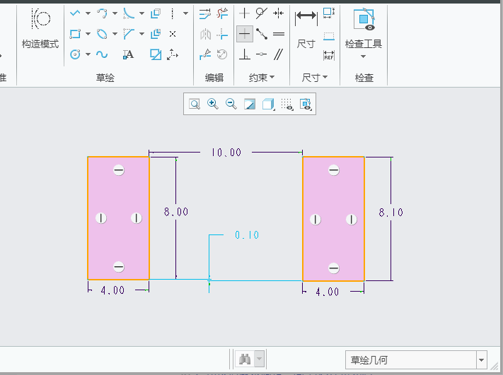
Task: Click the Reference dimension icon
Action: pos(329,55)
